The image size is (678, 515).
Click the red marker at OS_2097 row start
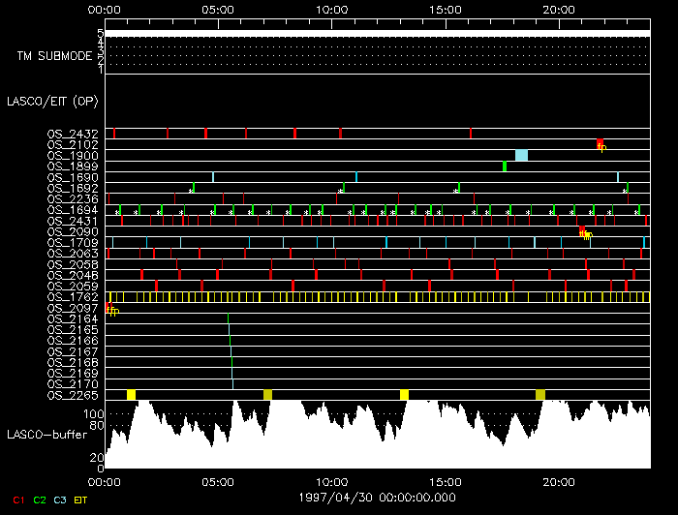pyautogui.click(x=108, y=308)
